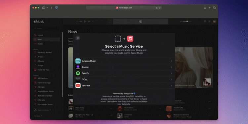The image size is (248, 124).
Task: Select New in the sidebar
Action: tap(47, 40)
